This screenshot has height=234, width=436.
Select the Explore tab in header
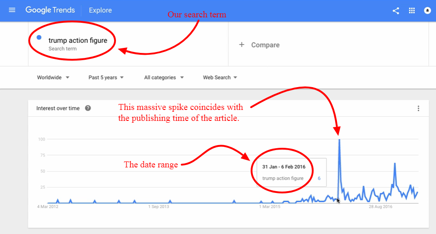(100, 10)
